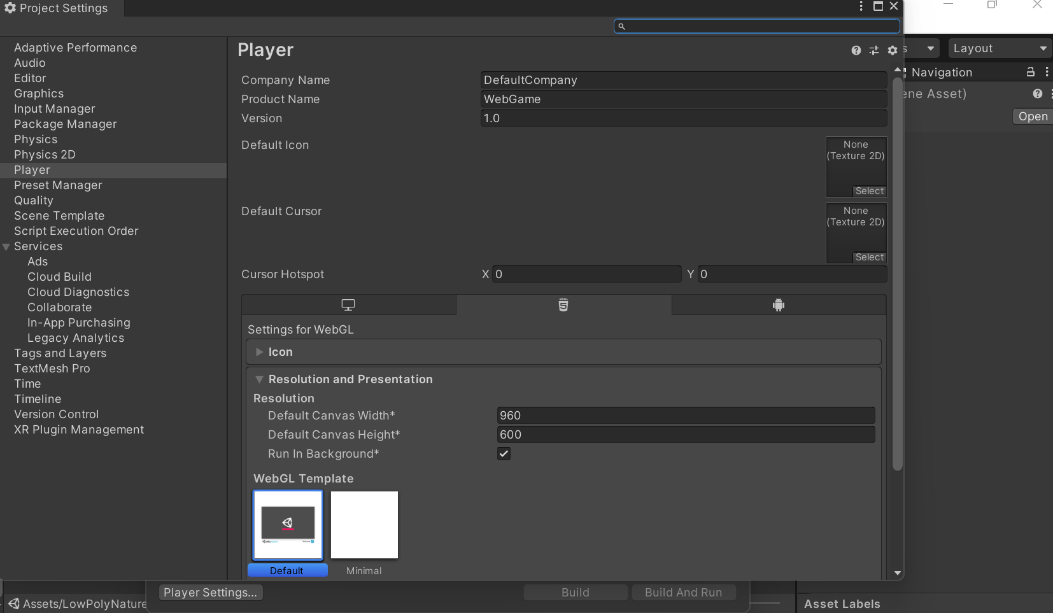
Task: Click the search magnifier icon
Action: pyautogui.click(x=621, y=26)
